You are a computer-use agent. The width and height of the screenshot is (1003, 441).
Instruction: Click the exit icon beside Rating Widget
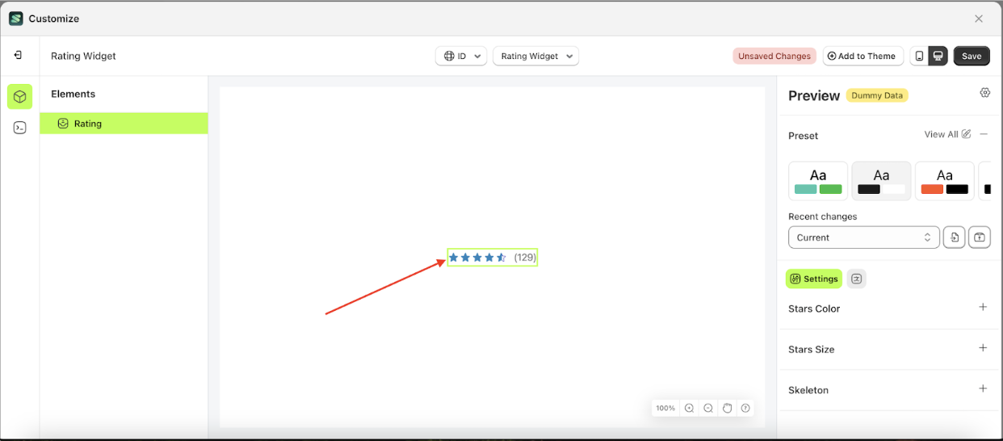[x=18, y=56]
